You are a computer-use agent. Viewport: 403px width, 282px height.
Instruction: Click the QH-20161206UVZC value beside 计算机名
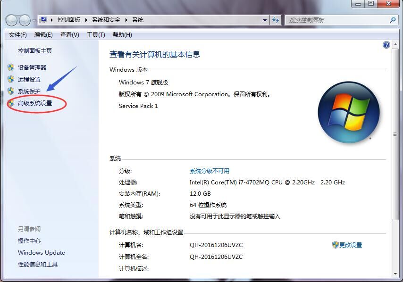click(216, 245)
